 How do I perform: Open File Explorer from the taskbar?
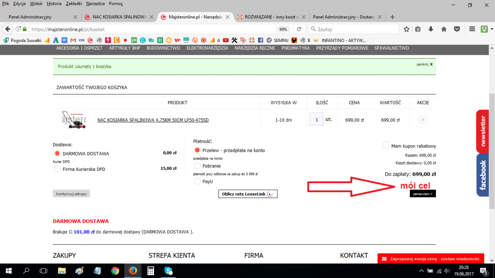coord(61,271)
